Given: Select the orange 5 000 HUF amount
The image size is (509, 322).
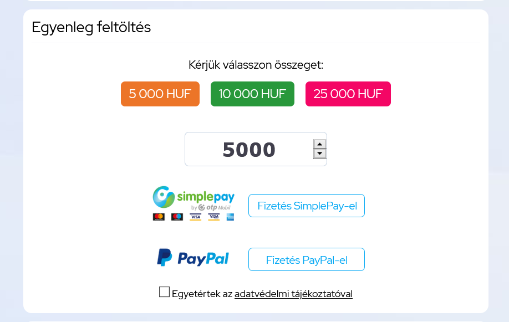Looking at the screenshot, I should [x=160, y=94].
